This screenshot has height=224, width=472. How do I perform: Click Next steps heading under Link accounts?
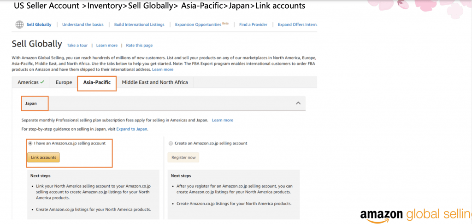click(x=41, y=176)
